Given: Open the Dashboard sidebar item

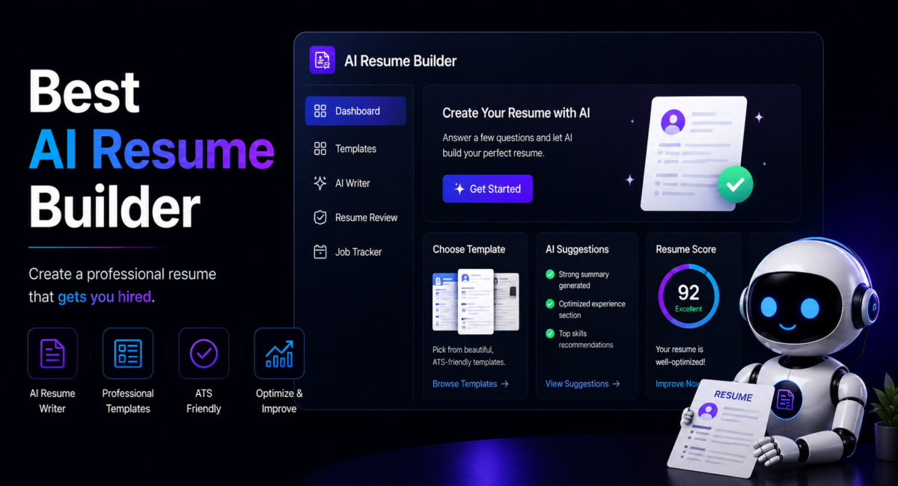Looking at the screenshot, I should (356, 111).
